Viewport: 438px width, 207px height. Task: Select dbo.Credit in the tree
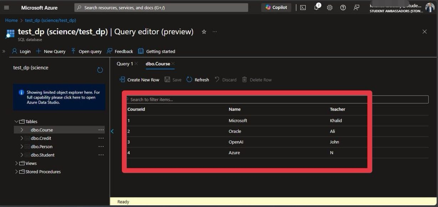(41, 138)
